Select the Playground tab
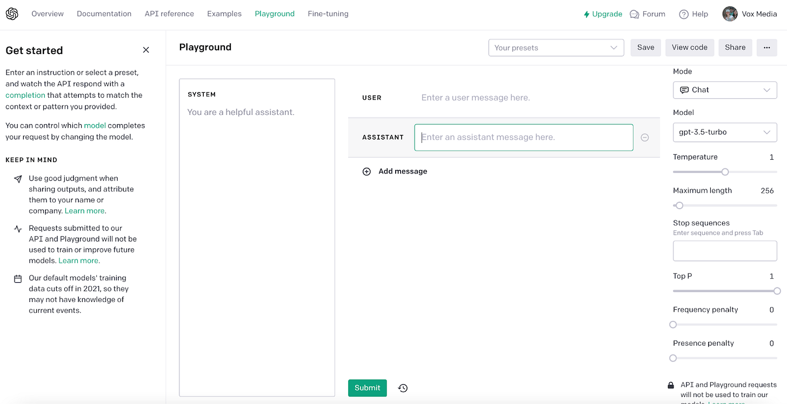The height and width of the screenshot is (404, 787). [275, 14]
